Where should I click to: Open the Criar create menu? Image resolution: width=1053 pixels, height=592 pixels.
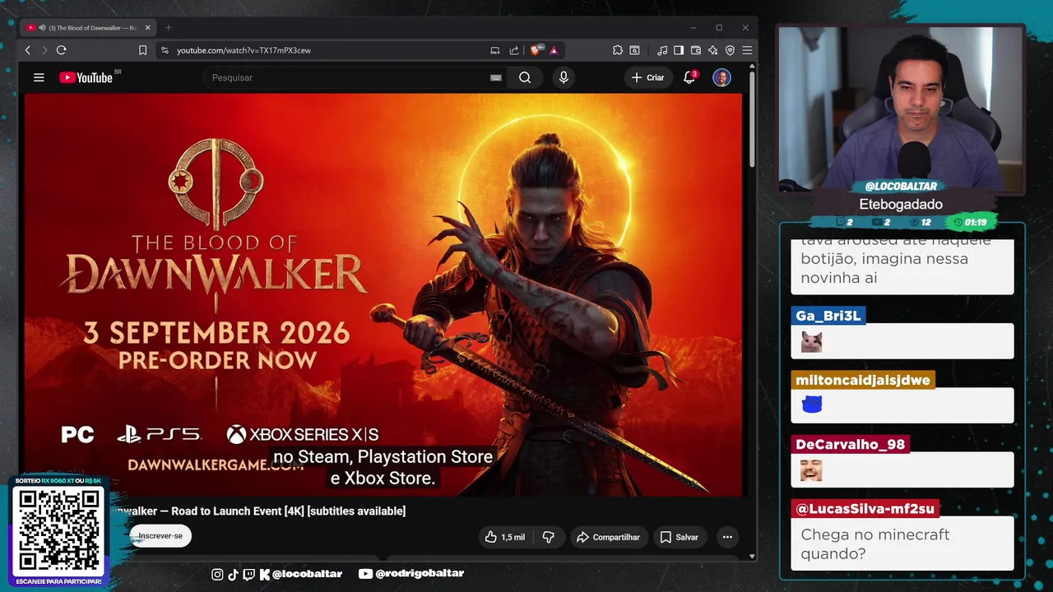coord(647,77)
